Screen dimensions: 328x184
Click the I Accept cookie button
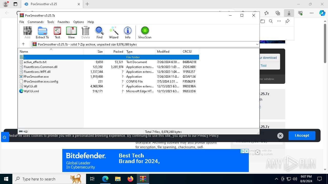click(x=302, y=135)
